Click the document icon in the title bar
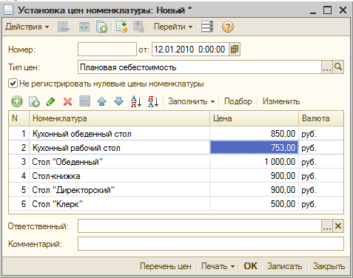This screenshot has height=278, width=353. tap(9, 10)
